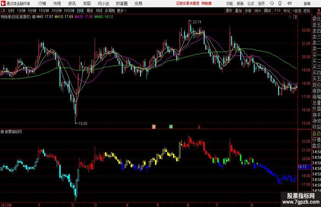The image size is (321, 207).
Task: Select the 日线 daily chart tab
Action: point(80,11)
